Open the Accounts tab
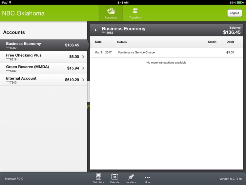 (111, 13)
